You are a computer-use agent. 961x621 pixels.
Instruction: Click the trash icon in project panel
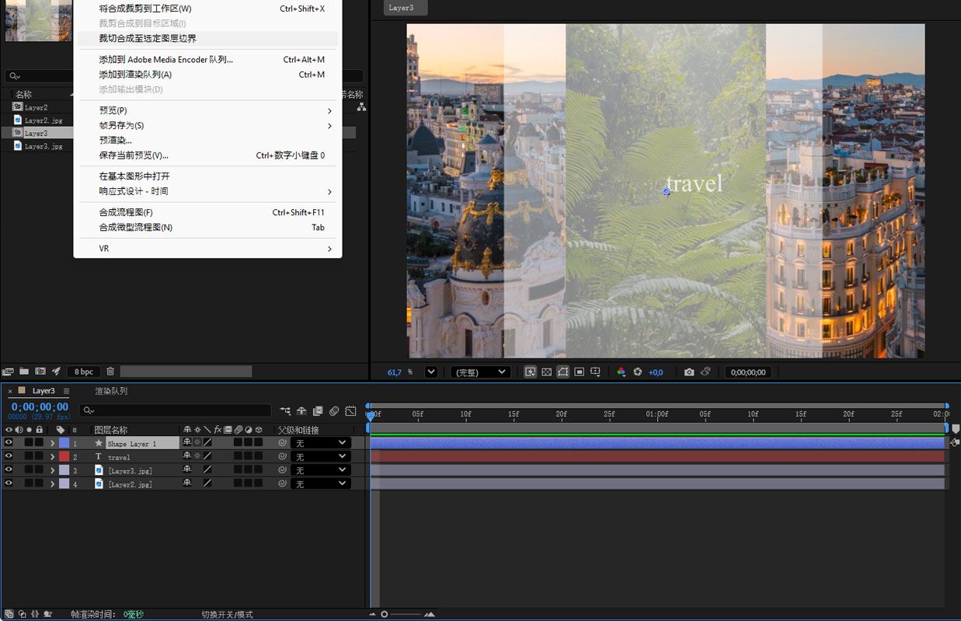click(x=110, y=372)
